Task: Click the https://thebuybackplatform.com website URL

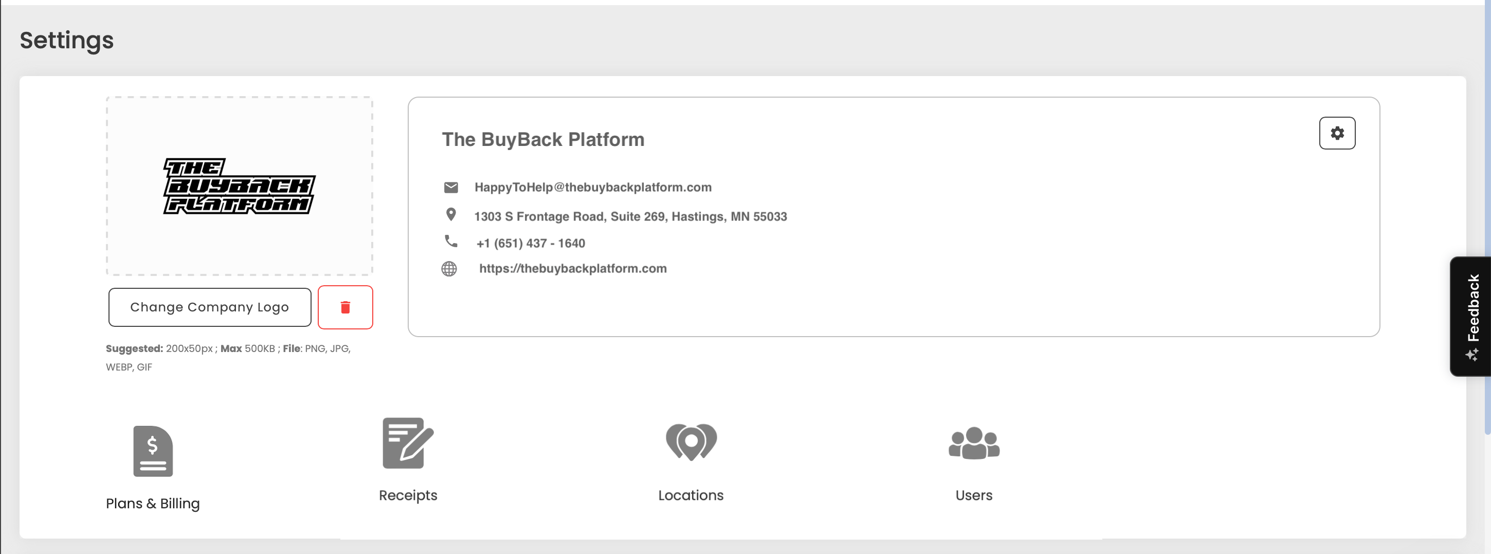Action: coord(573,268)
